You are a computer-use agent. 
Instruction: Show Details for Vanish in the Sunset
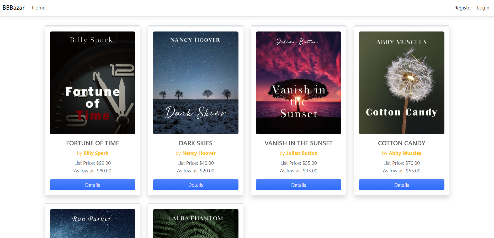click(299, 185)
